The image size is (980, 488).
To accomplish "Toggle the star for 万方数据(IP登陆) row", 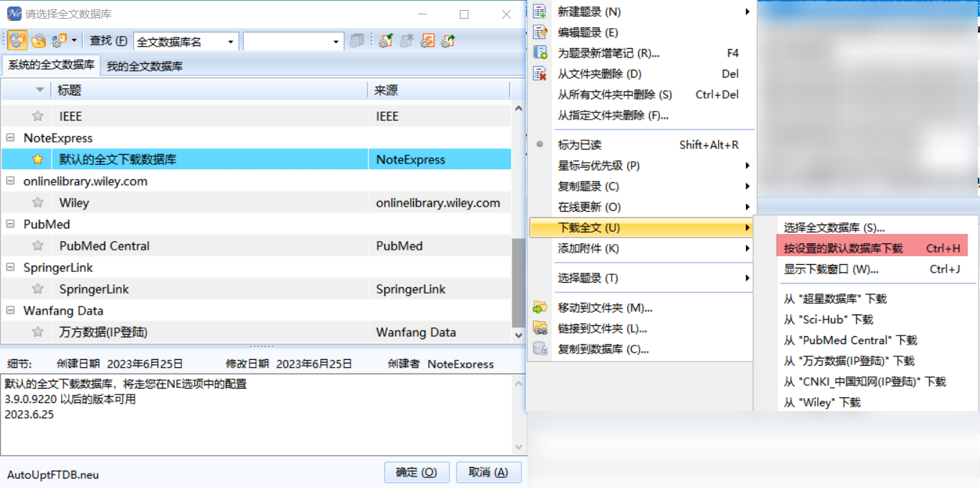I will [x=38, y=332].
